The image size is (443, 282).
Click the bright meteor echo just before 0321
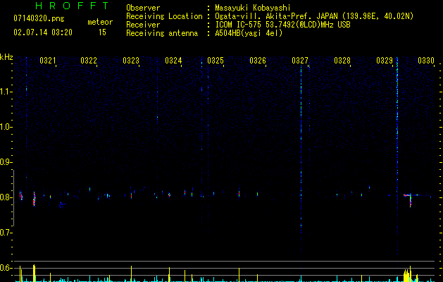35,199
